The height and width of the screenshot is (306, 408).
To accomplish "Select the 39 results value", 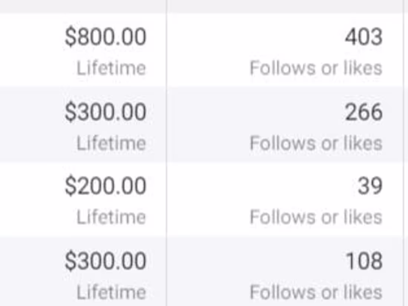I will point(370,186).
